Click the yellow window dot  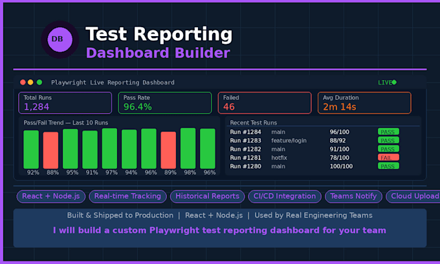[x=30, y=83]
